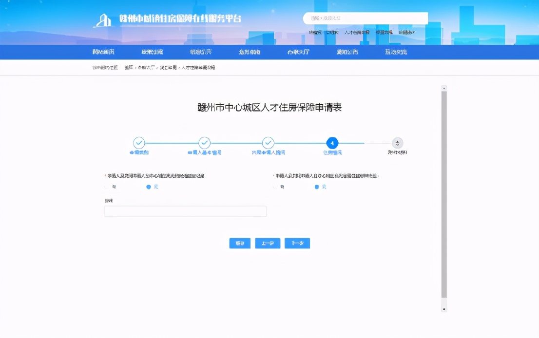Open the '通知公告' navigation item

[x=347, y=52]
